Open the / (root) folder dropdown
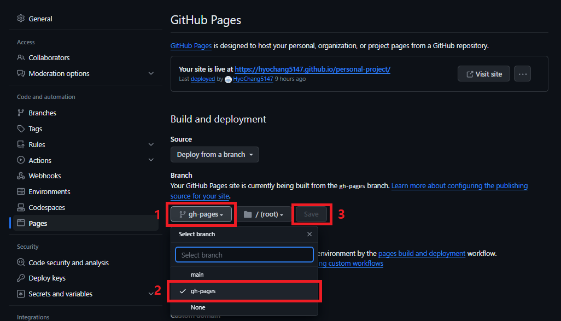Image resolution: width=561 pixels, height=321 pixels. pos(264,214)
